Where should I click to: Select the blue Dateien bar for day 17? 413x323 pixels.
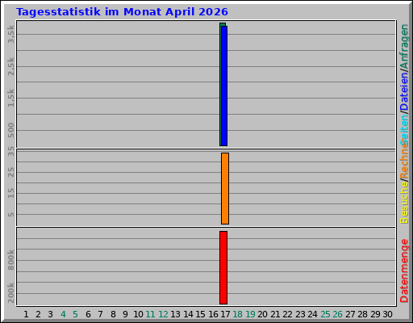click(x=224, y=86)
